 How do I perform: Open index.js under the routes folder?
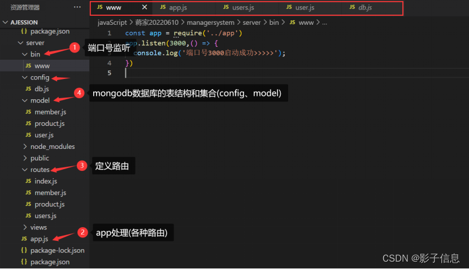click(x=45, y=181)
